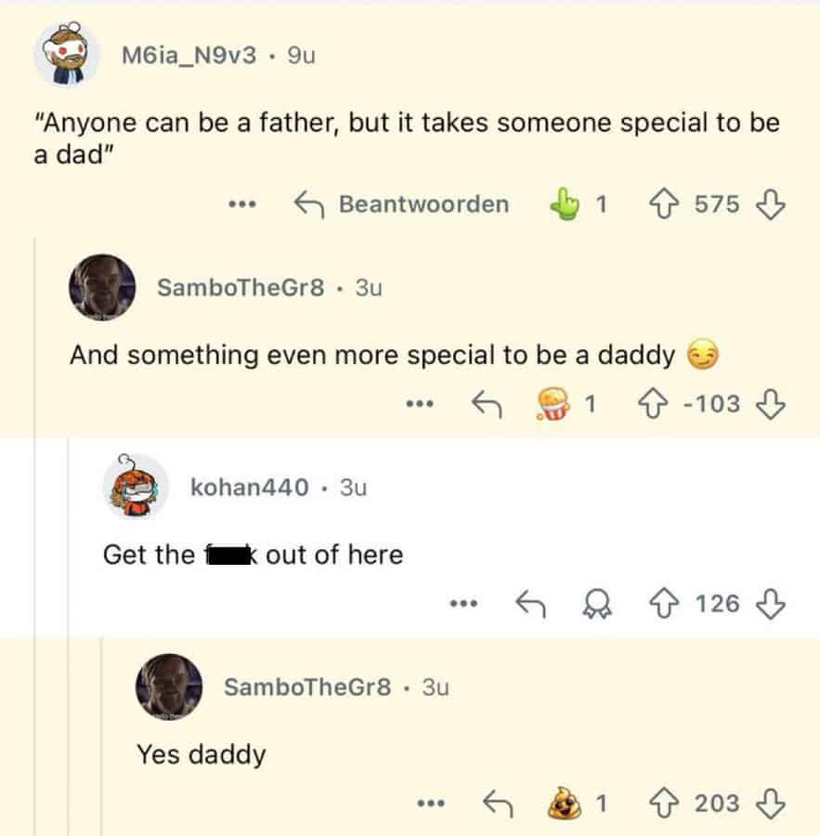
Task: Downvote SamboTheGr8's -103 comment
Action: 769,403
